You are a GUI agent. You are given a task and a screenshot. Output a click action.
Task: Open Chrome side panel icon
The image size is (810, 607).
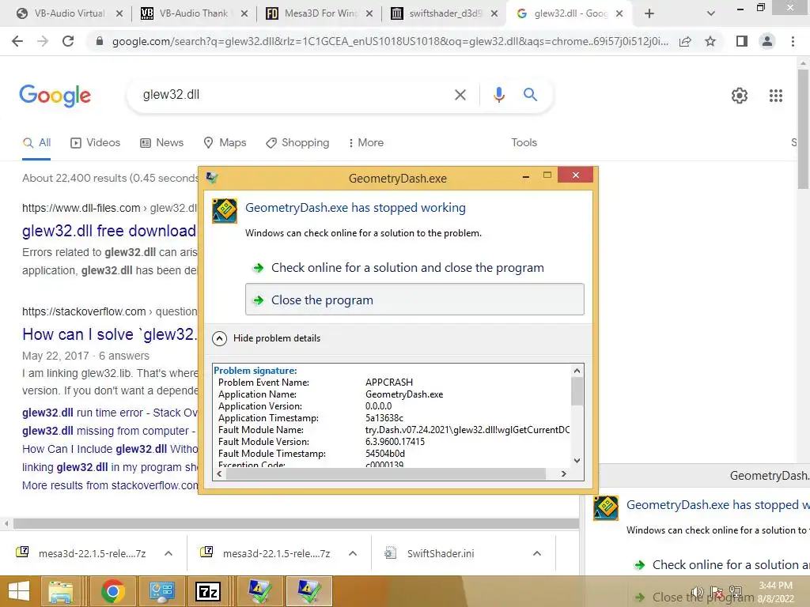[x=742, y=41]
